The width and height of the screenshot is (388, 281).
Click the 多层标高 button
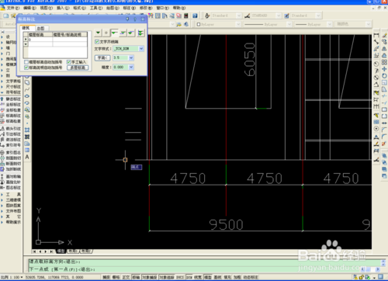coord(78,68)
